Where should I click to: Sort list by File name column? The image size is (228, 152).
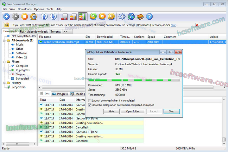coord(61,37)
